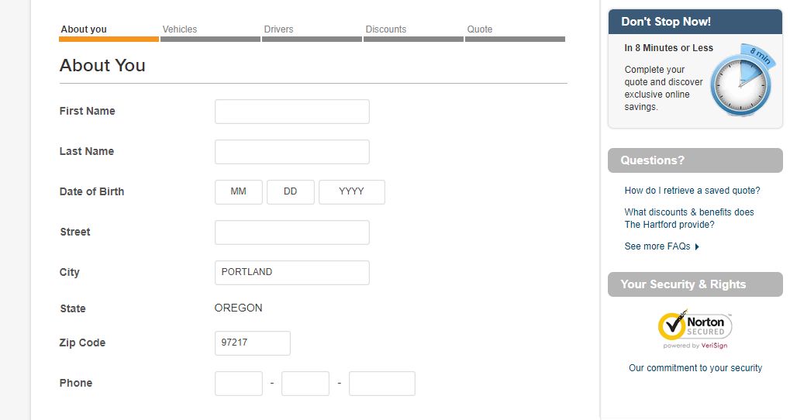Click the First Name input field
790x420 pixels.
pos(292,112)
